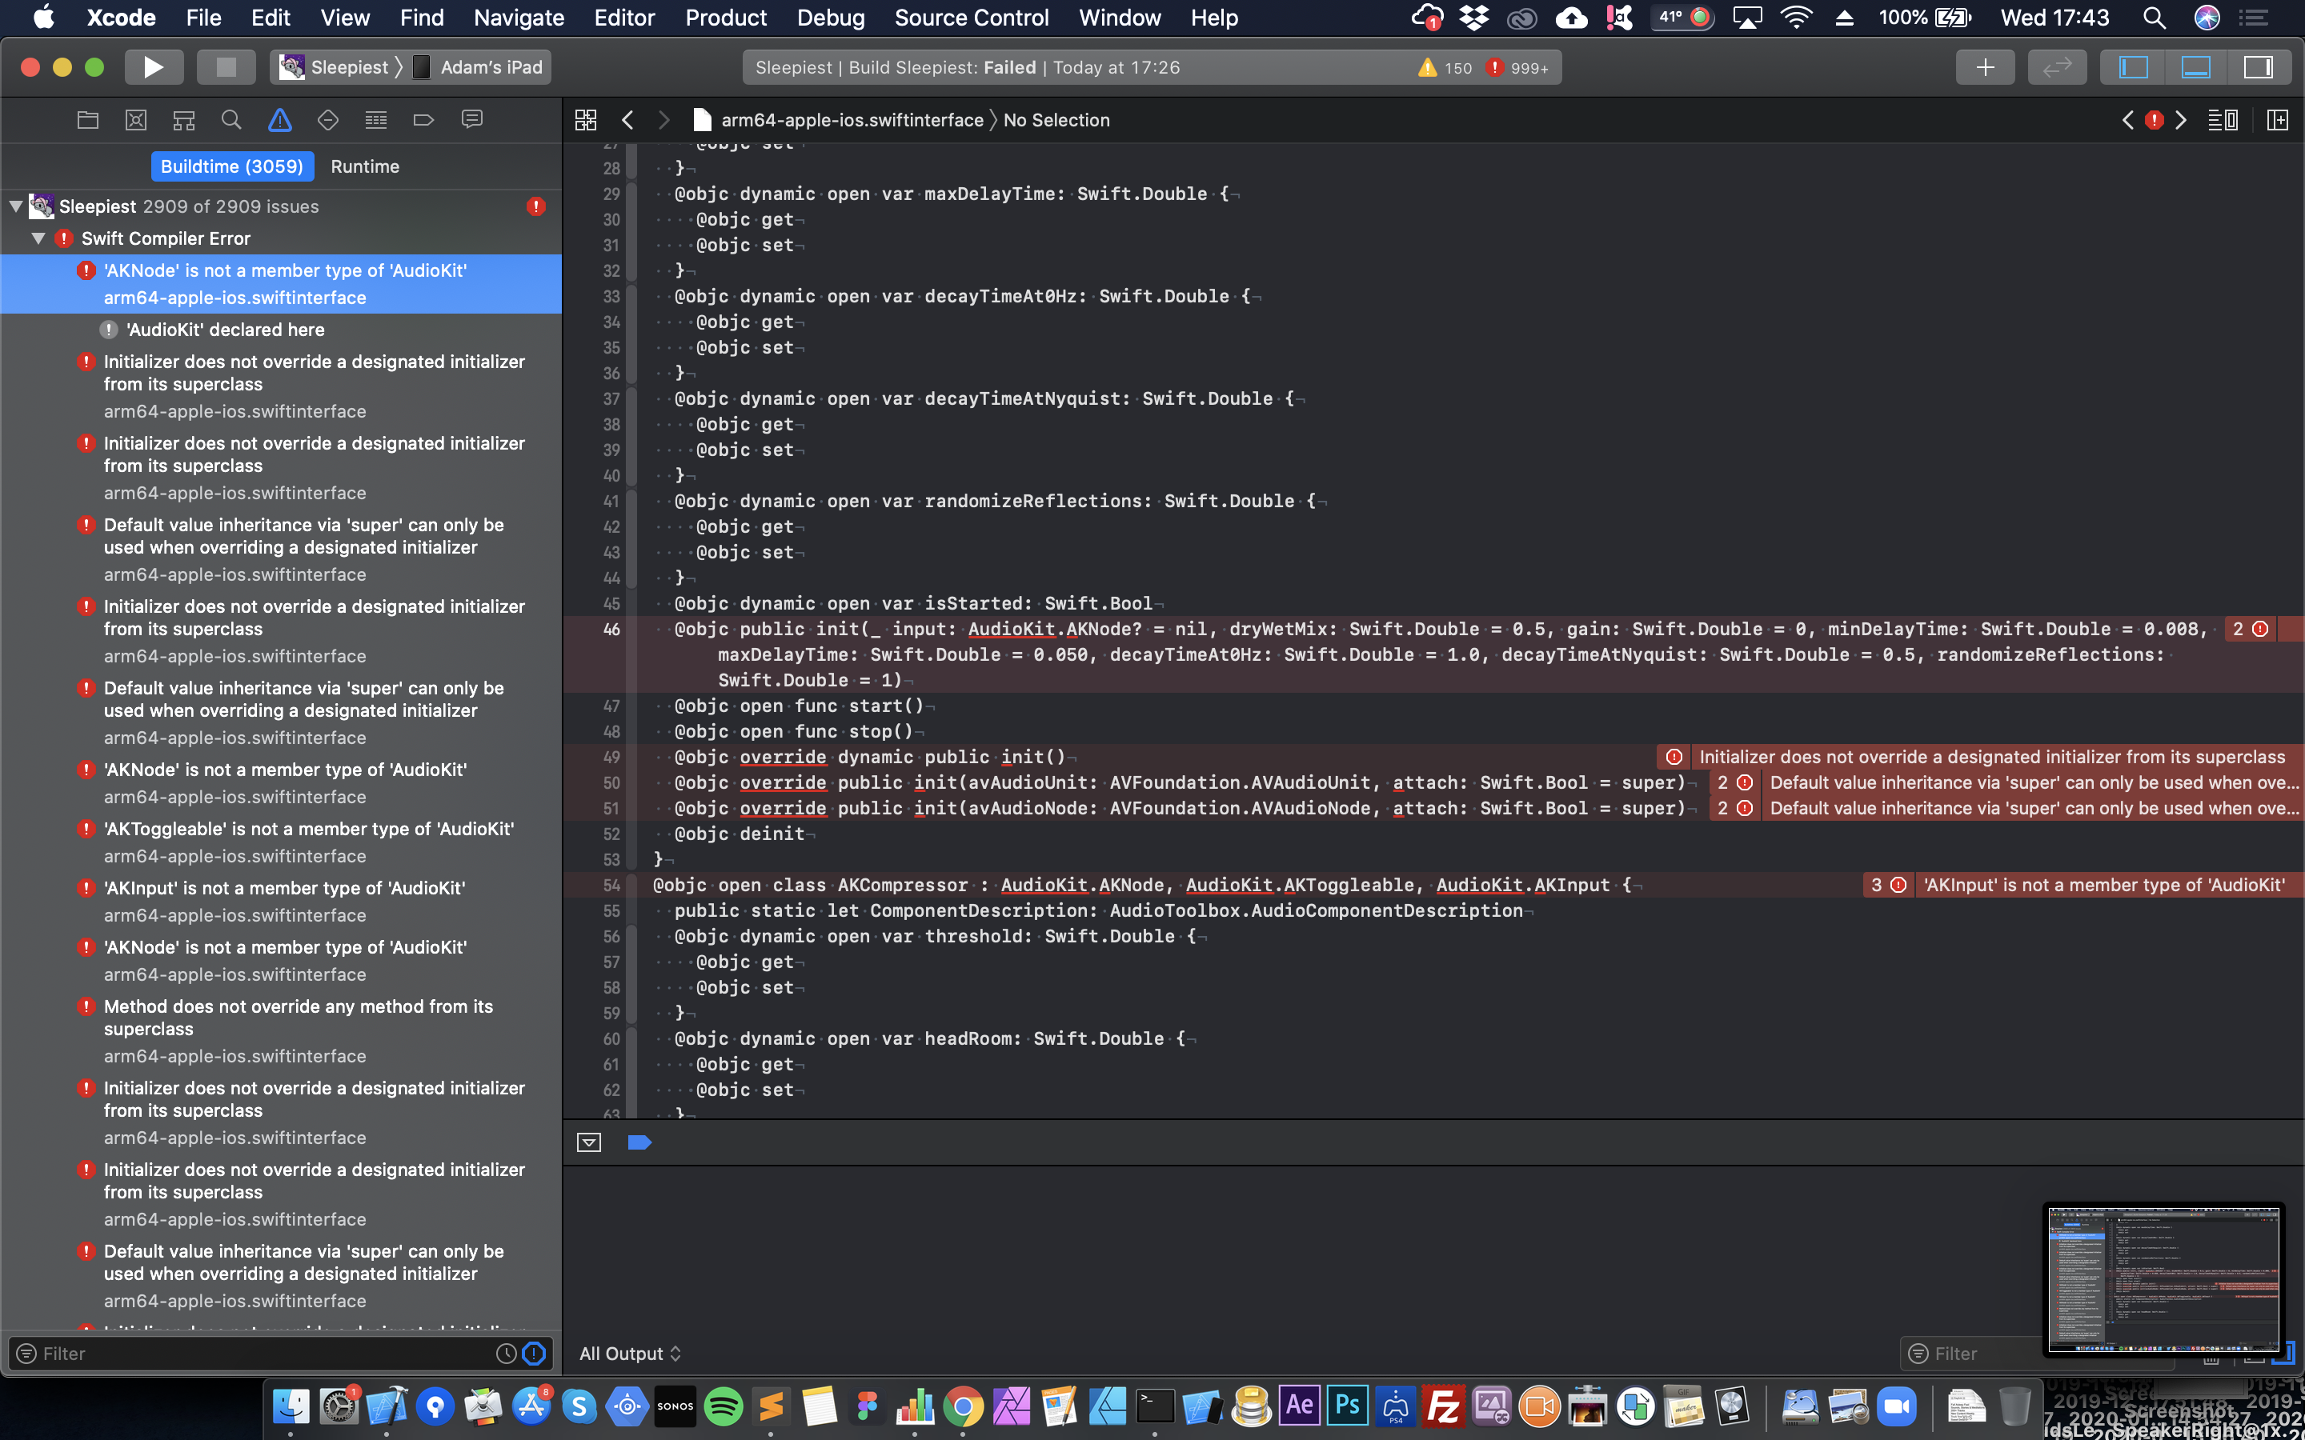2305x1440 pixels.
Task: Click the code review arrows button
Action: (2058, 66)
